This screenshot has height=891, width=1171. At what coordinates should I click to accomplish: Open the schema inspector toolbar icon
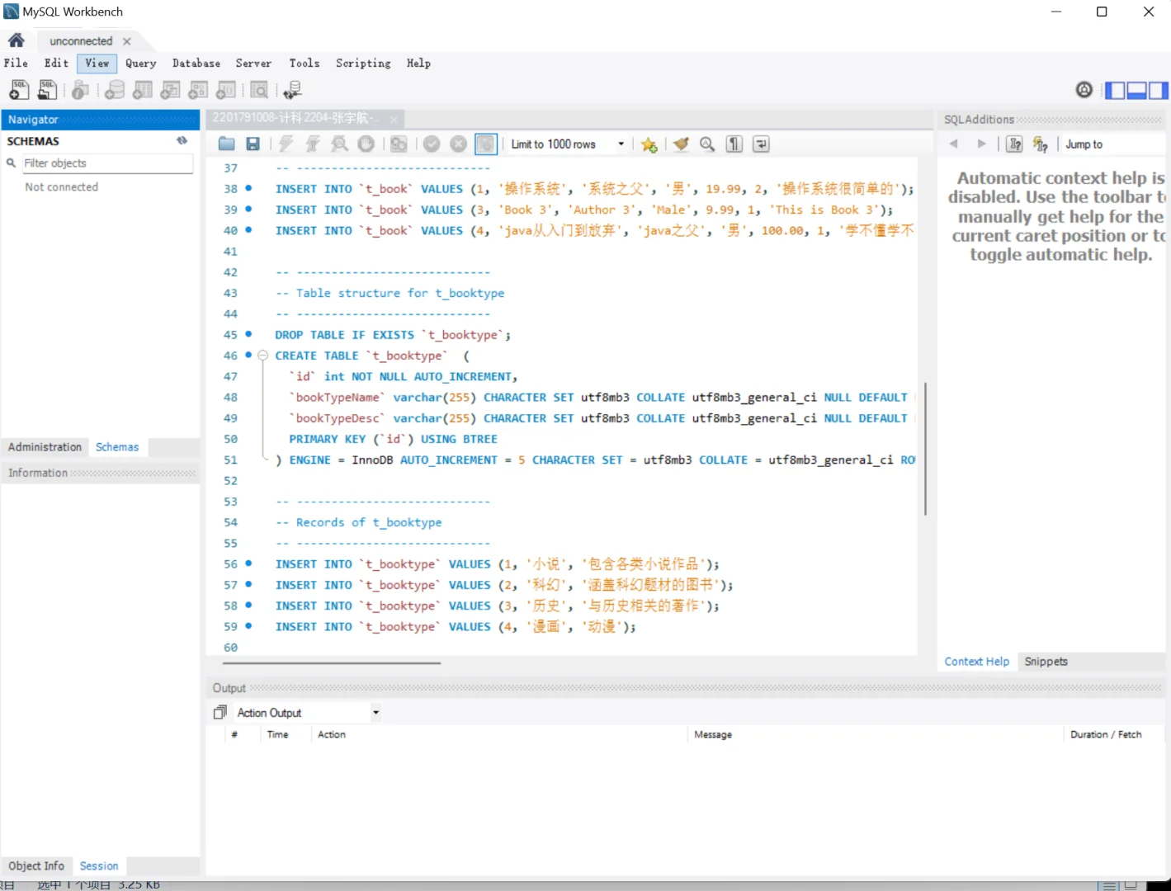click(80, 90)
